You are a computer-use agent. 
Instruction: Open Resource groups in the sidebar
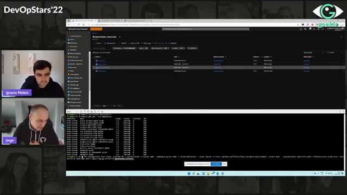[74, 54]
